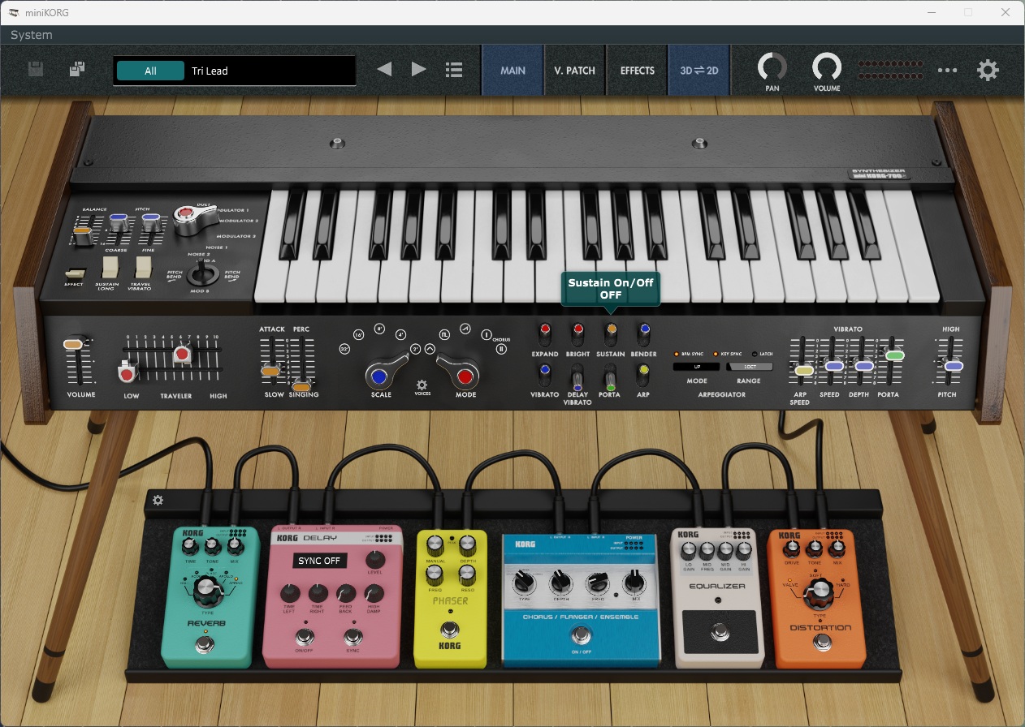Stomp the Phaser pedal footswitch
Screen dimensions: 1025x727
point(450,629)
